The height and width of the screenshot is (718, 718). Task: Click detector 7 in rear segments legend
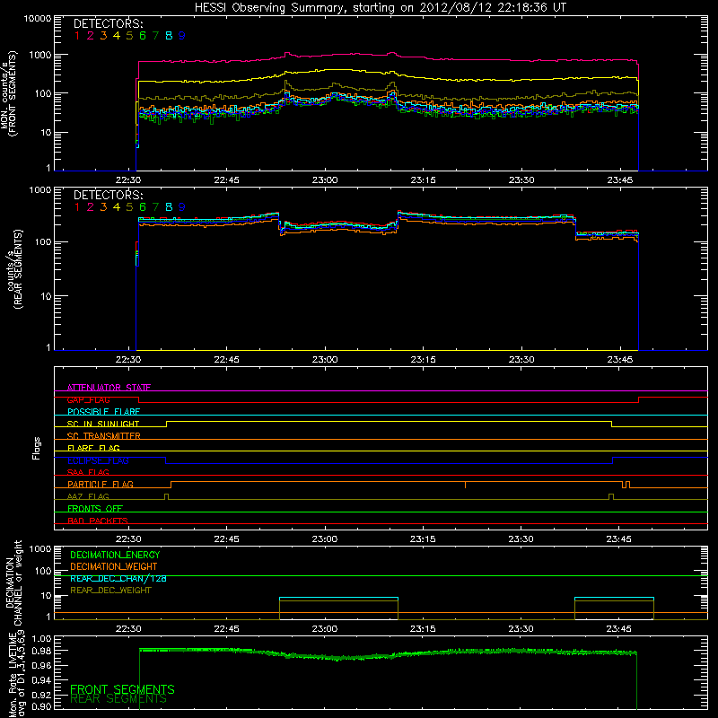click(155, 207)
